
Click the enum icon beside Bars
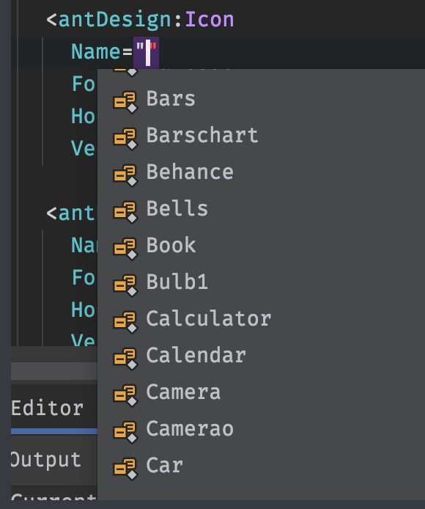point(125,102)
